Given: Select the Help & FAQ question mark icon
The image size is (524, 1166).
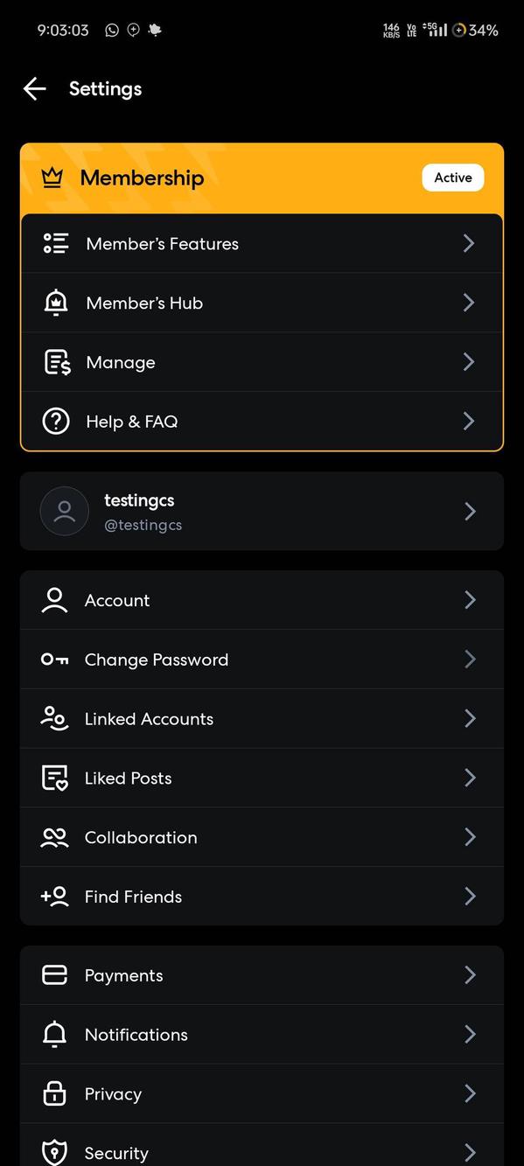Looking at the screenshot, I should point(55,421).
